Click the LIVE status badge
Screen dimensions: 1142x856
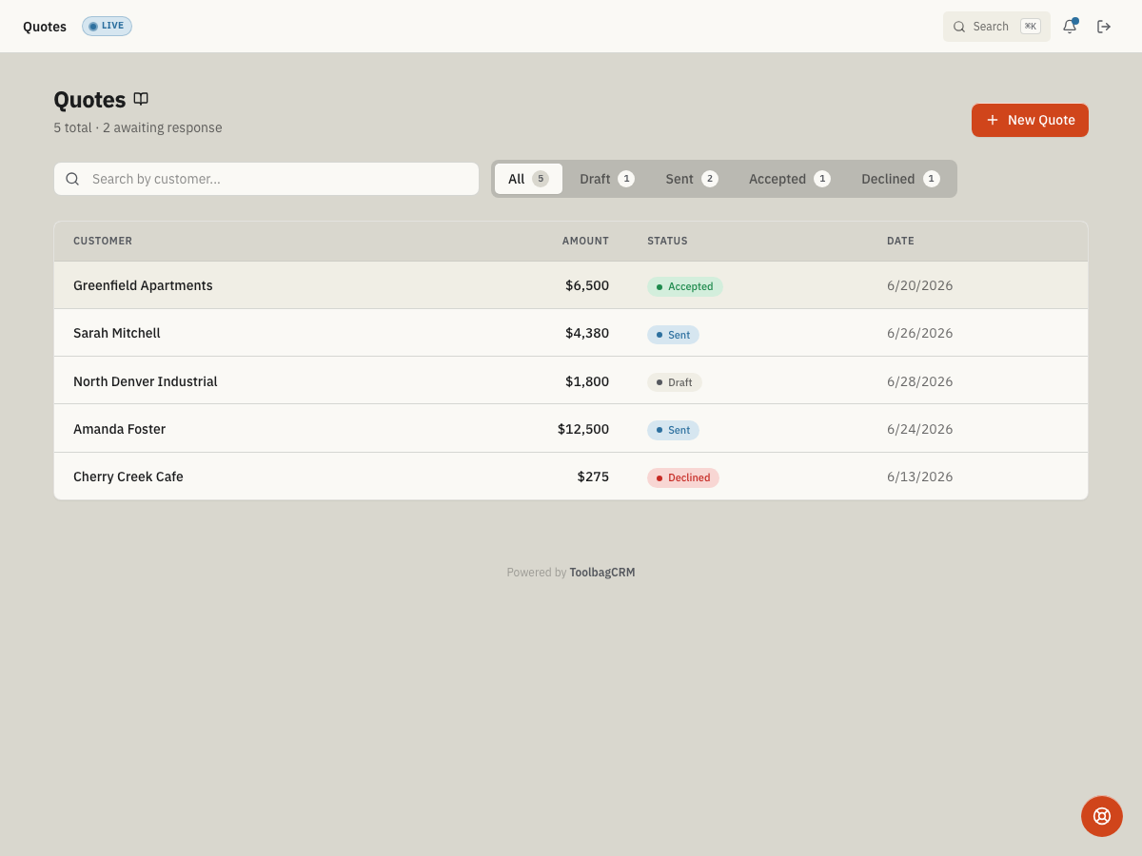107,26
